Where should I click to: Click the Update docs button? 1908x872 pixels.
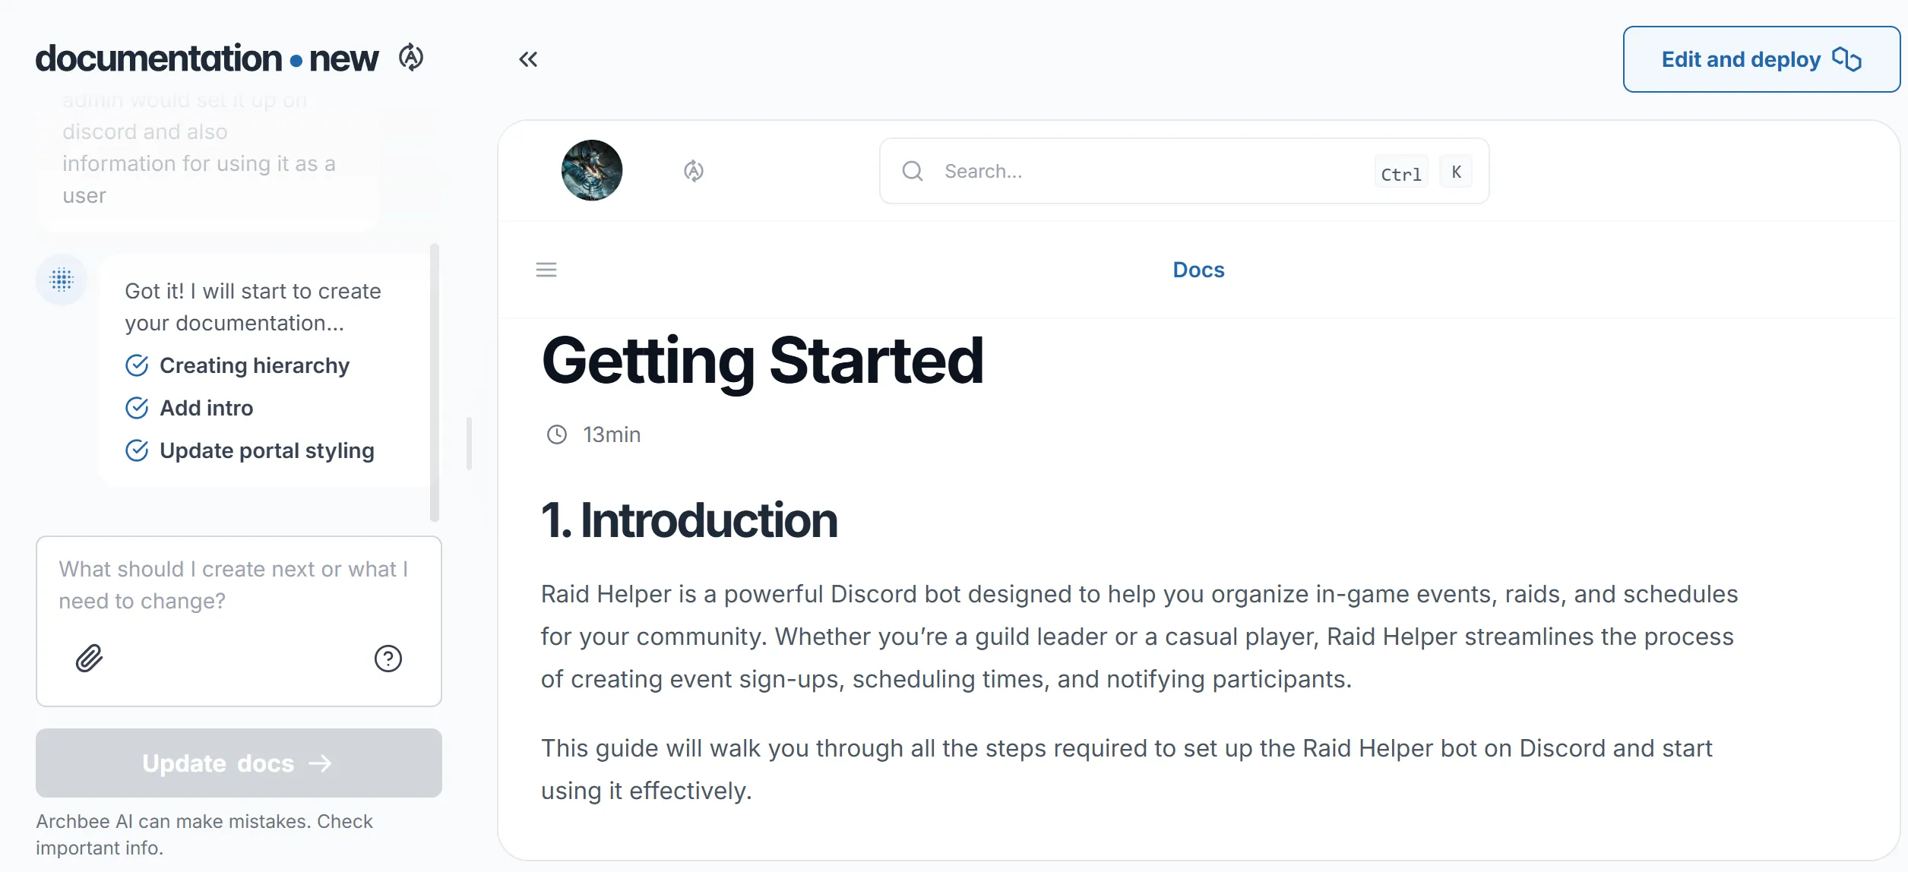pyautogui.click(x=239, y=763)
